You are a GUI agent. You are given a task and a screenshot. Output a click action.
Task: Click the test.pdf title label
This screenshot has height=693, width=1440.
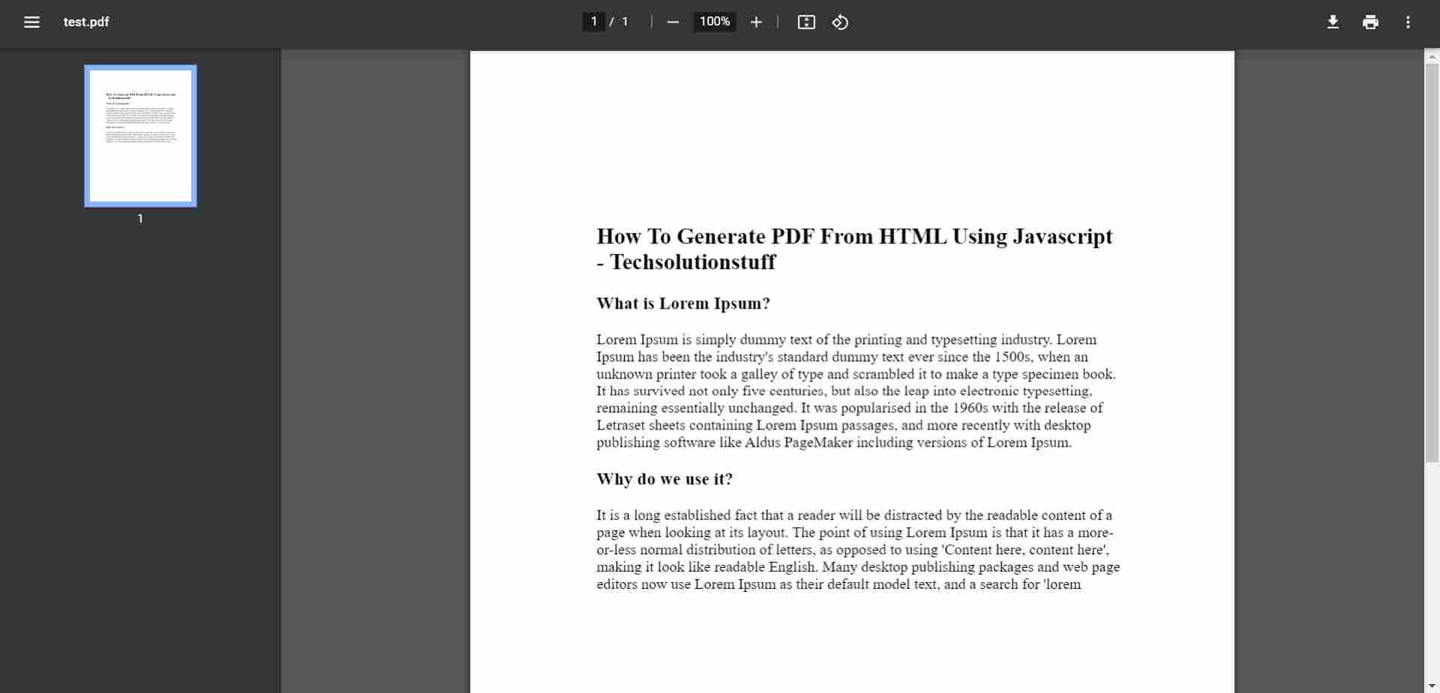pyautogui.click(x=86, y=22)
